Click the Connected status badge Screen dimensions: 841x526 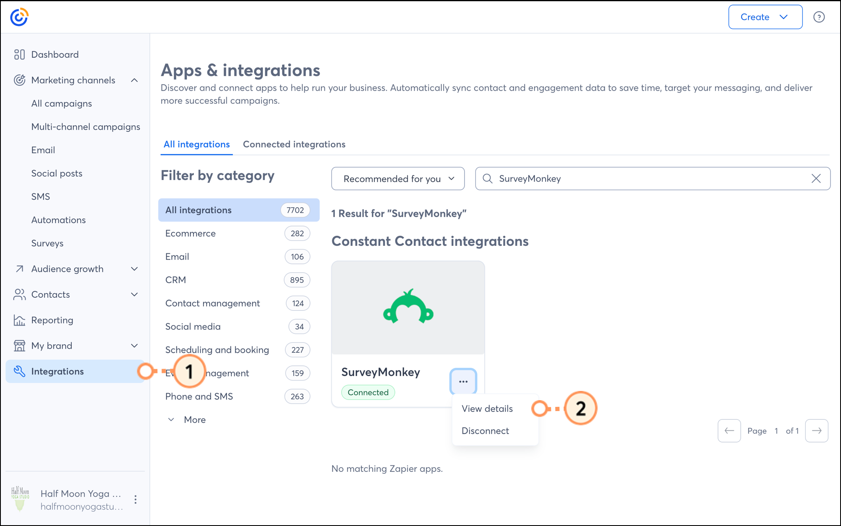368,392
